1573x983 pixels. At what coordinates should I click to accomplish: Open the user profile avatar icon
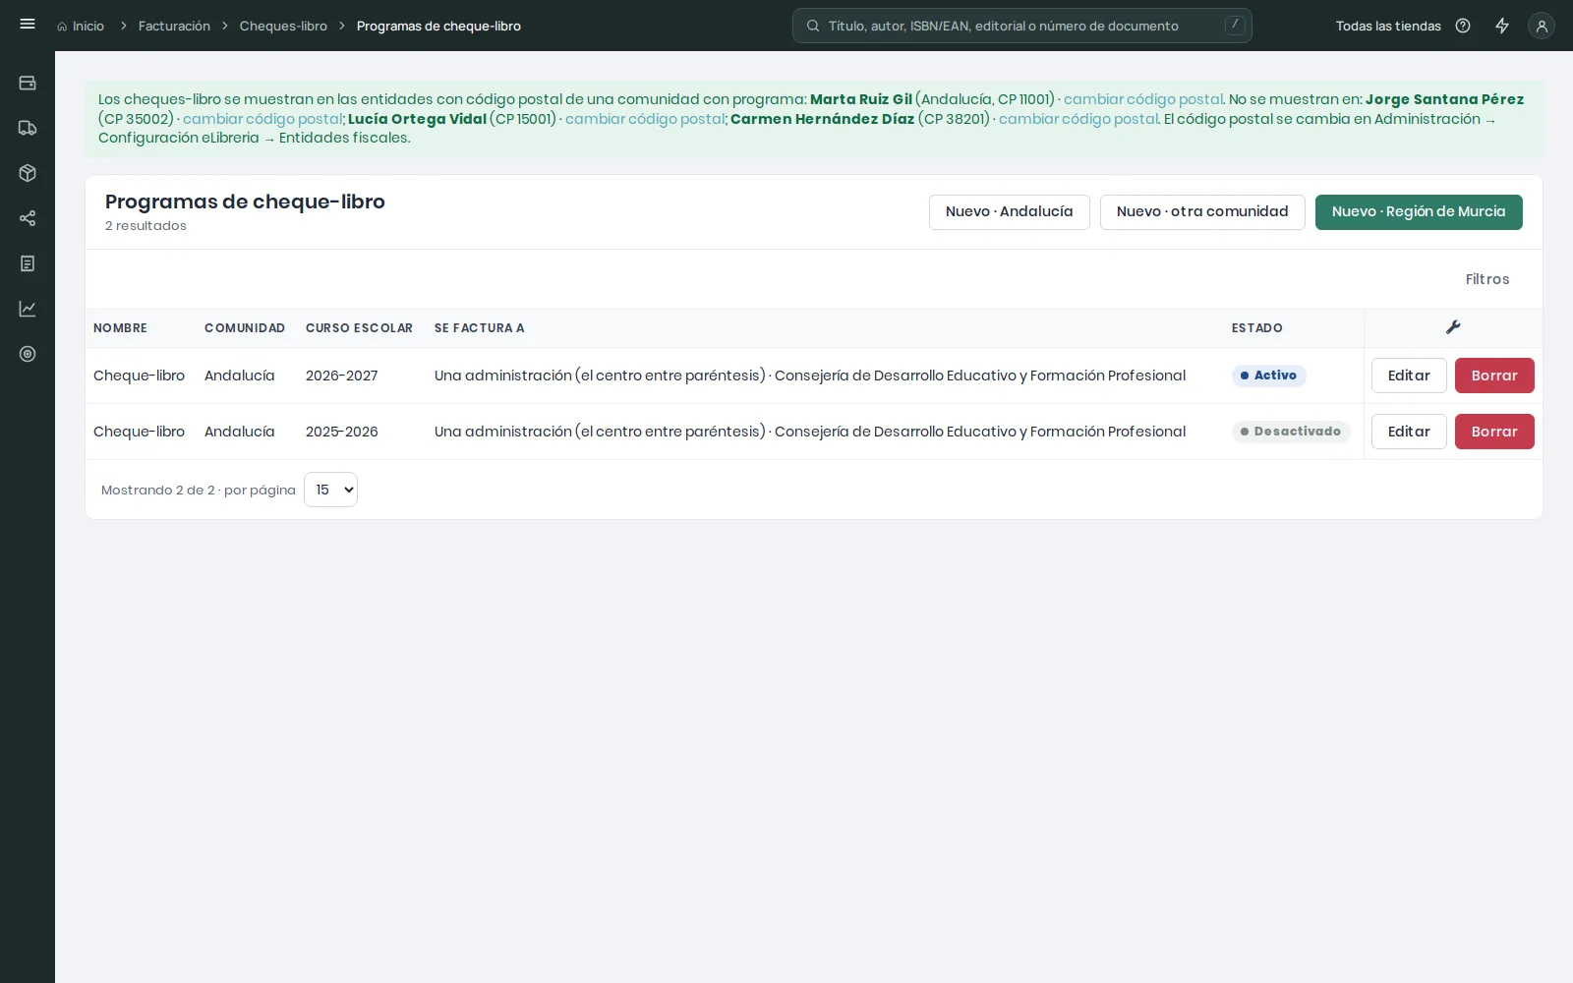[1542, 26]
